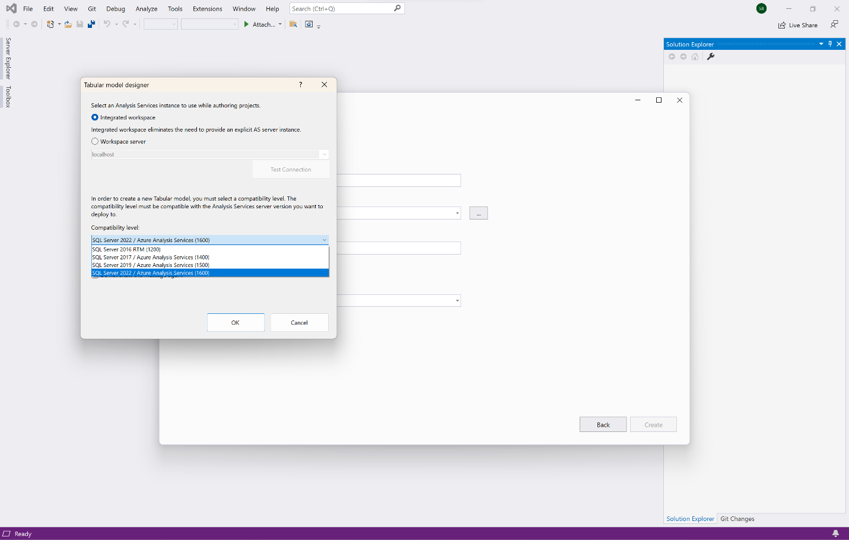
Task: Expand the localhost server dropdown
Action: [x=324, y=154]
